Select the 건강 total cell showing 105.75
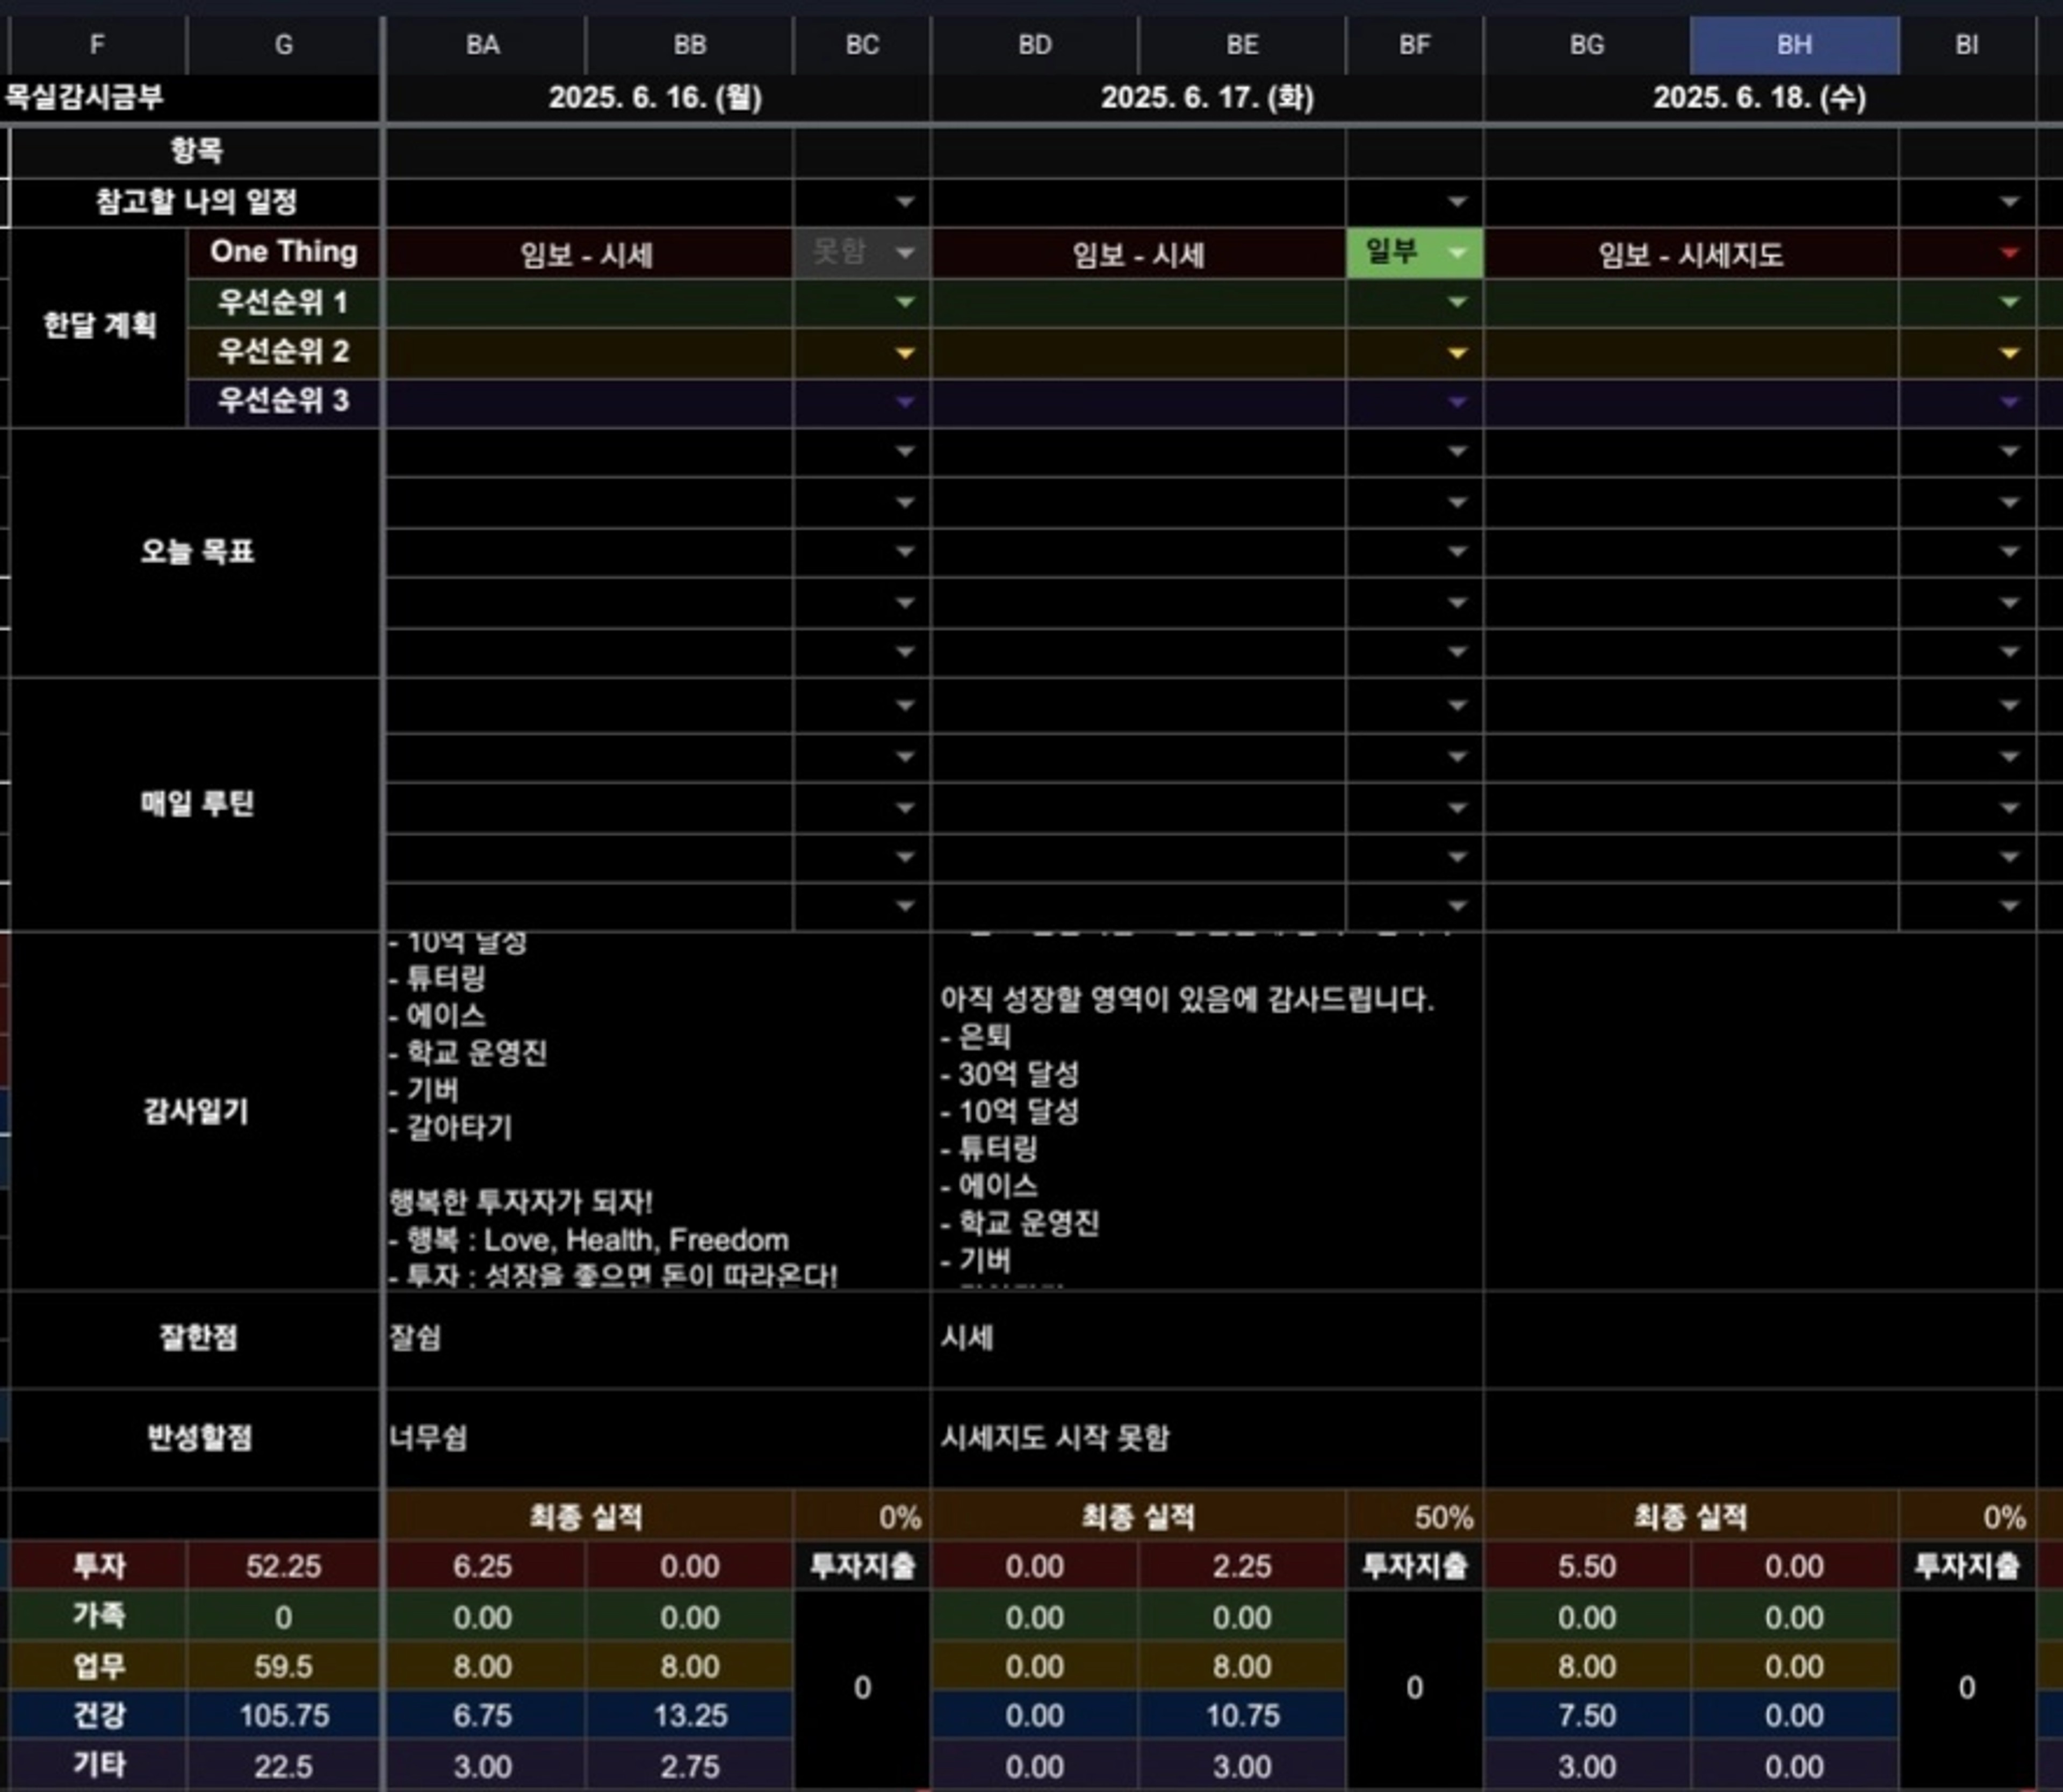Image resolution: width=2063 pixels, height=1792 pixels. (283, 1716)
